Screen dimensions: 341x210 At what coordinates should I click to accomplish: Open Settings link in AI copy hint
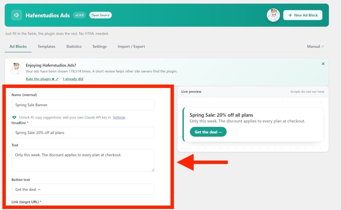tap(119, 117)
